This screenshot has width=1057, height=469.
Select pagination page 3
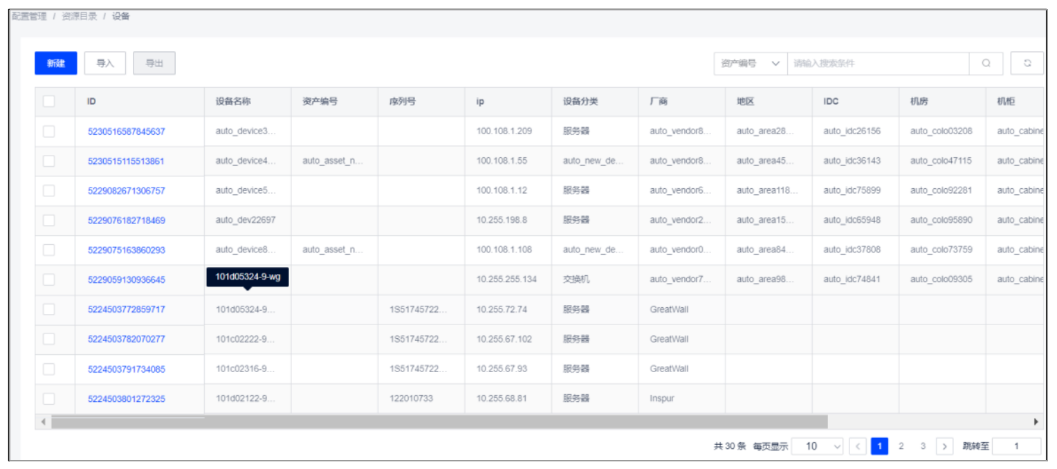(x=923, y=446)
